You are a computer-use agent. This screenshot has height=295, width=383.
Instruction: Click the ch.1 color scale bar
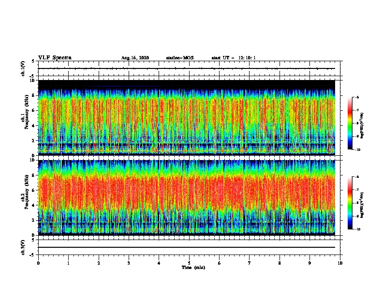pos(350,123)
